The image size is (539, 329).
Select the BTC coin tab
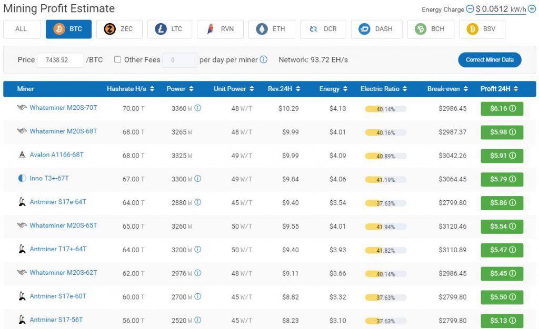69,29
